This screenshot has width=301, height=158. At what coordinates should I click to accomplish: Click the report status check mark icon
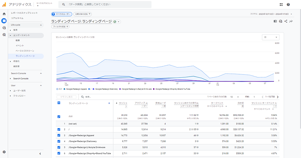pos(115,22)
